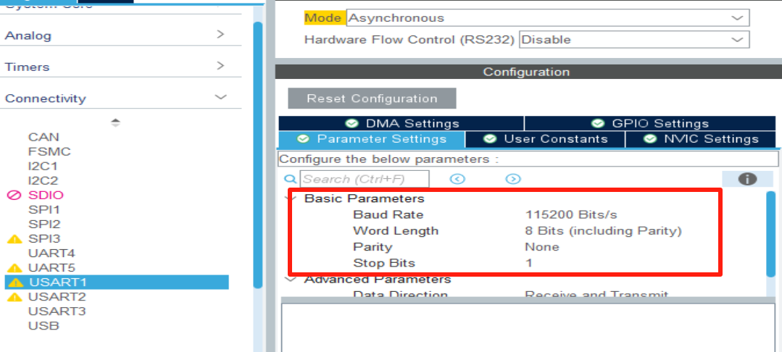Collapse the Advanced Parameters section

(x=291, y=279)
